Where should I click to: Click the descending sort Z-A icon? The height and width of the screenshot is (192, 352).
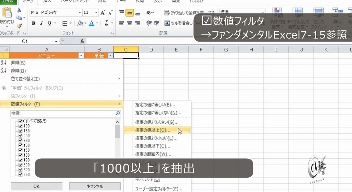pyautogui.click(x=3, y=70)
